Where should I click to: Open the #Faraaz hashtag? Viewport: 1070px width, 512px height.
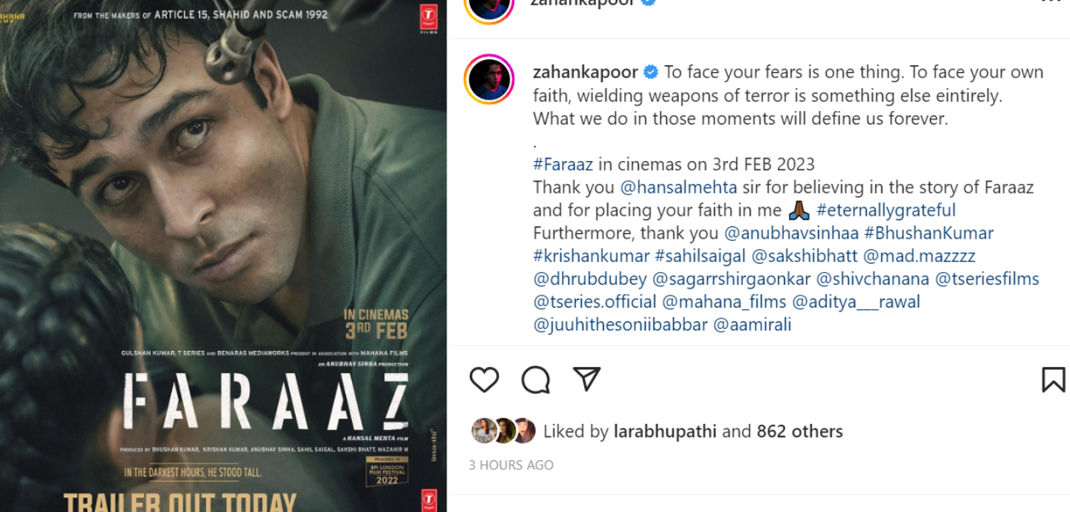click(x=564, y=164)
